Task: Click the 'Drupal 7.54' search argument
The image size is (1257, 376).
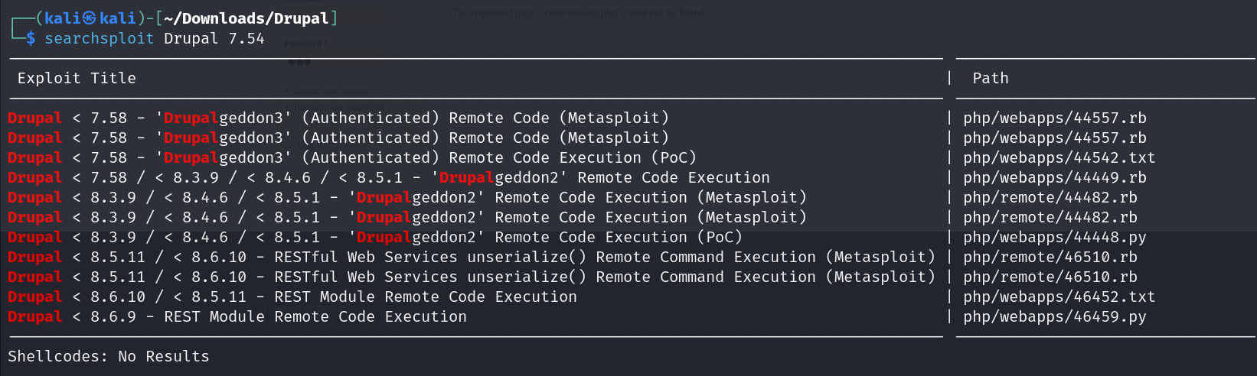Action: [x=214, y=38]
